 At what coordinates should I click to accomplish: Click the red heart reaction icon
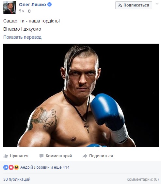tap(11, 167)
